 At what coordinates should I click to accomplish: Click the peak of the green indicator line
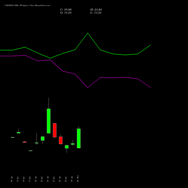88,33
